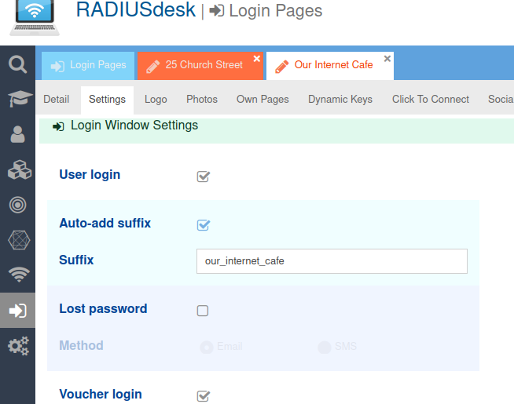Image resolution: width=514 pixels, height=404 pixels.
Task: Click the login pages sidebar icon
Action: [x=17, y=311]
